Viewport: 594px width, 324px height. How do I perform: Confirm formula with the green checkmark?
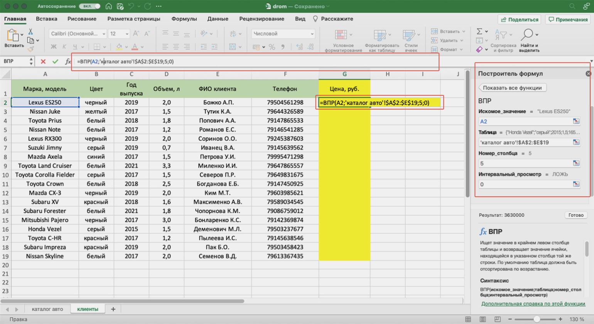[55, 61]
